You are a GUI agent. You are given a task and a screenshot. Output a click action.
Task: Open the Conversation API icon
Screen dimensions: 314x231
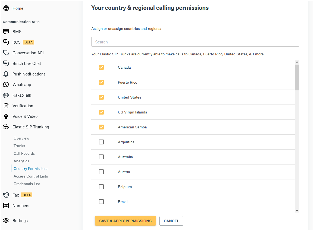(6, 53)
